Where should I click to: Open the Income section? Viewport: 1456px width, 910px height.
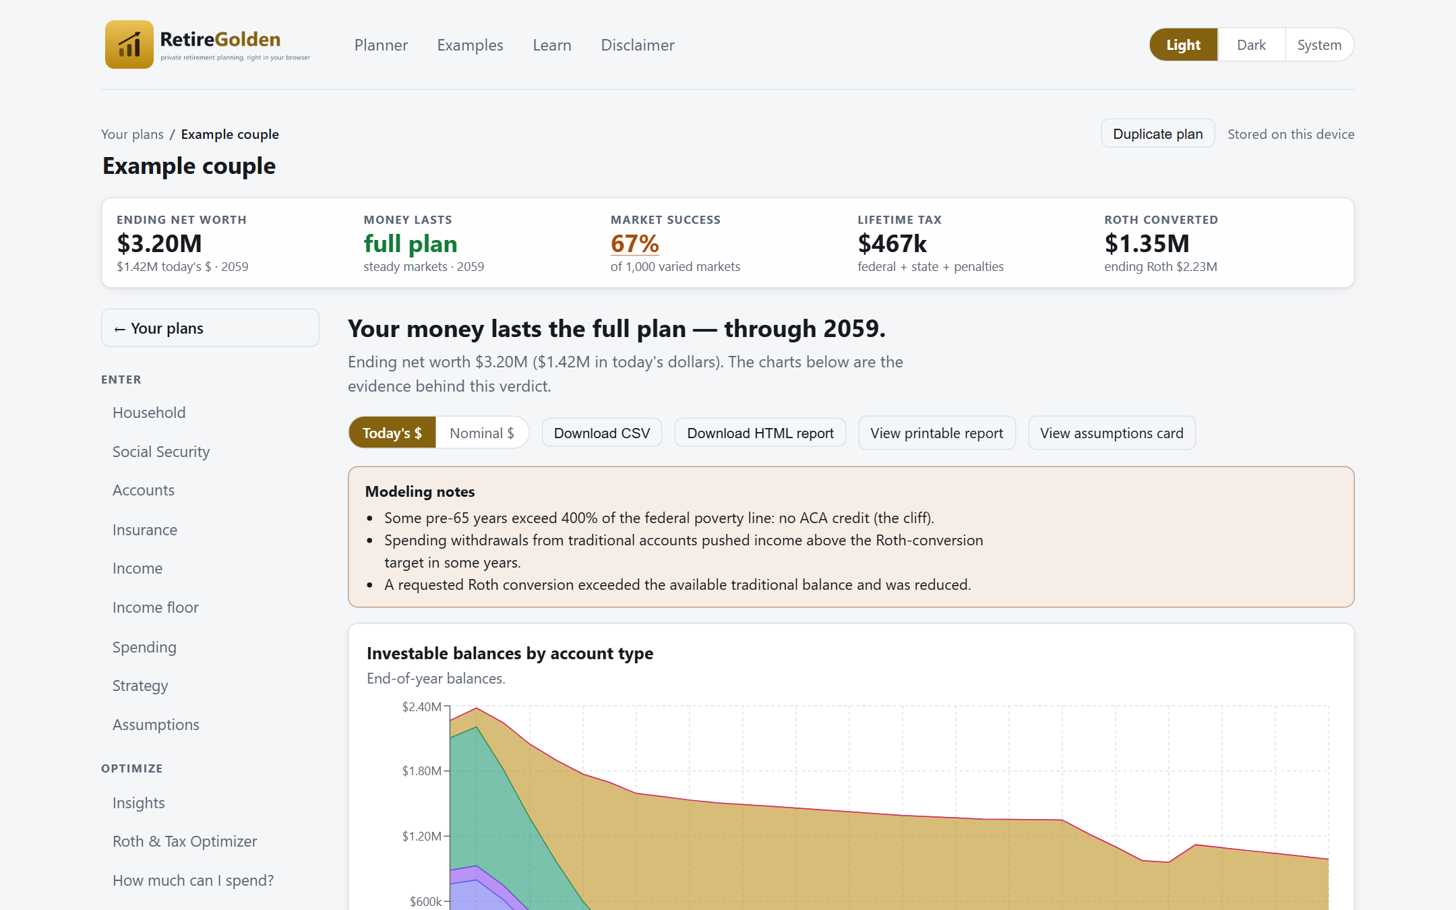click(x=138, y=568)
